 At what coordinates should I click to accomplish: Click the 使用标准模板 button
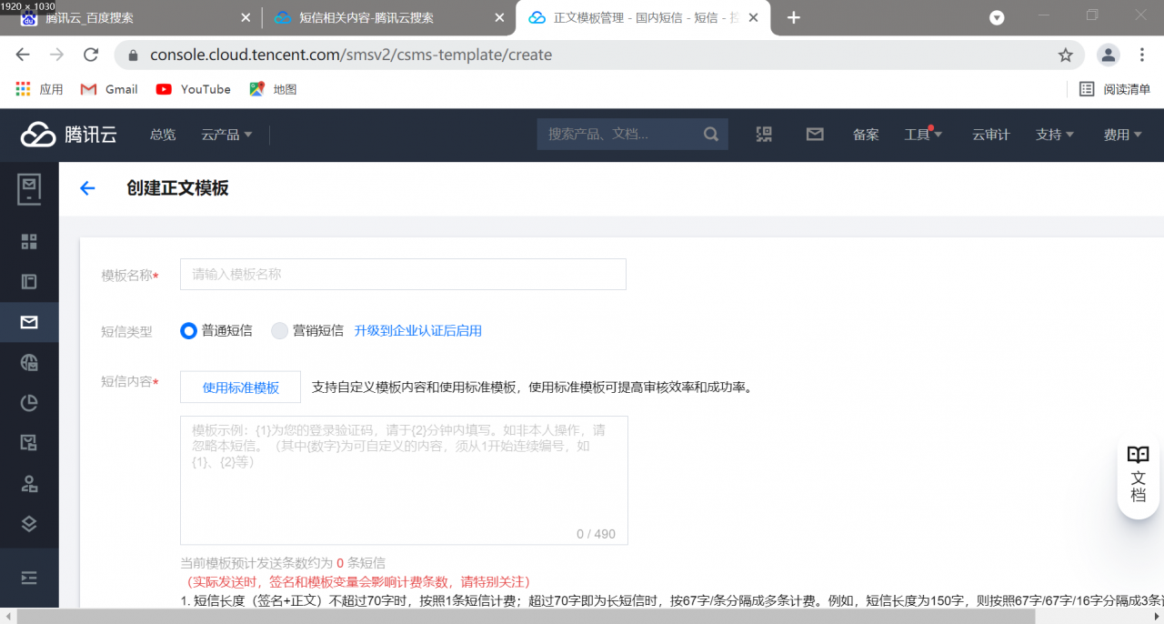tap(240, 387)
